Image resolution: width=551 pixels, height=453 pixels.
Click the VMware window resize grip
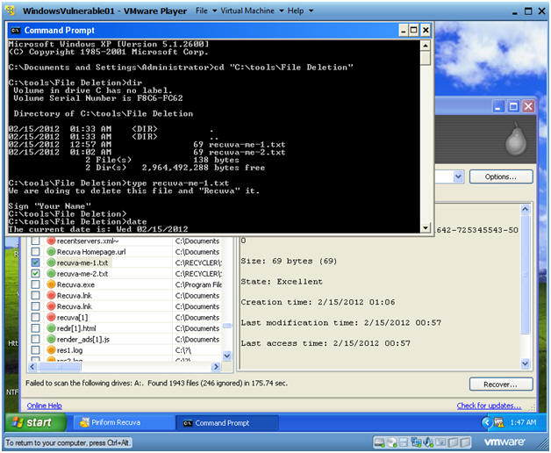click(542, 445)
